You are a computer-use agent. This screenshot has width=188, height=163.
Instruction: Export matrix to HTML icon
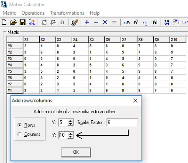coord(32,22)
